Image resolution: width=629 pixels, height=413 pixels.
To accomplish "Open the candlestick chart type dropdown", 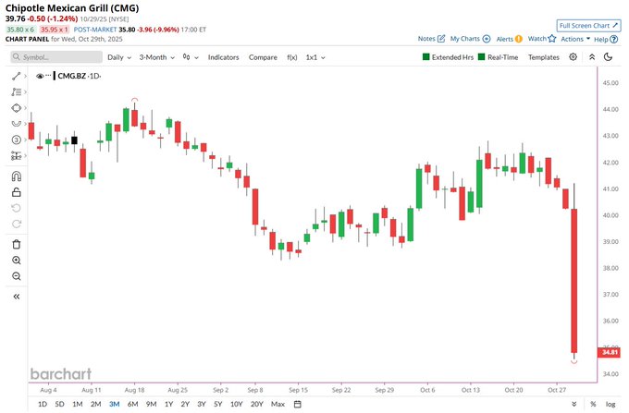I will point(191,57).
